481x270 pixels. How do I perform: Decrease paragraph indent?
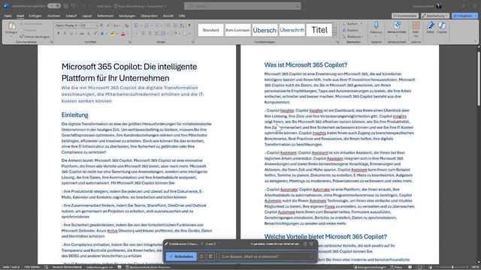(x=168, y=25)
